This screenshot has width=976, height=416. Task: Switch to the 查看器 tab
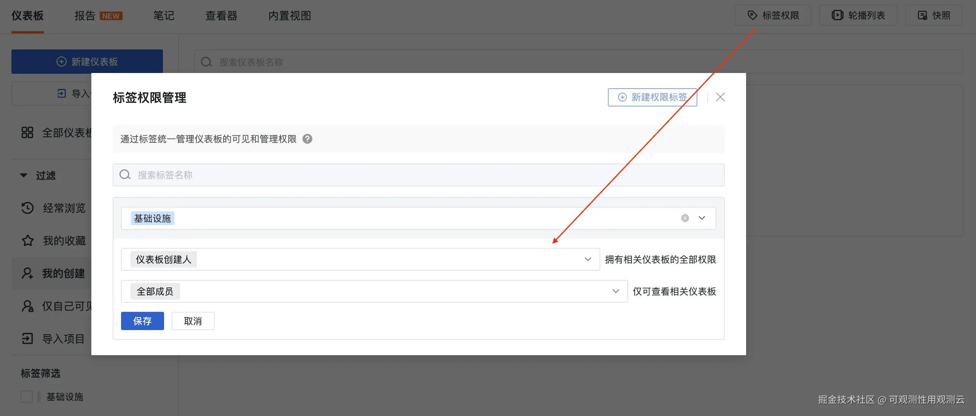221,16
